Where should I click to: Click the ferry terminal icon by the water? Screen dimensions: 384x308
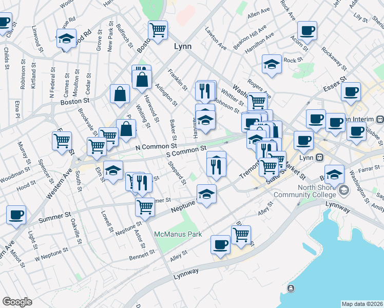(291, 288)
